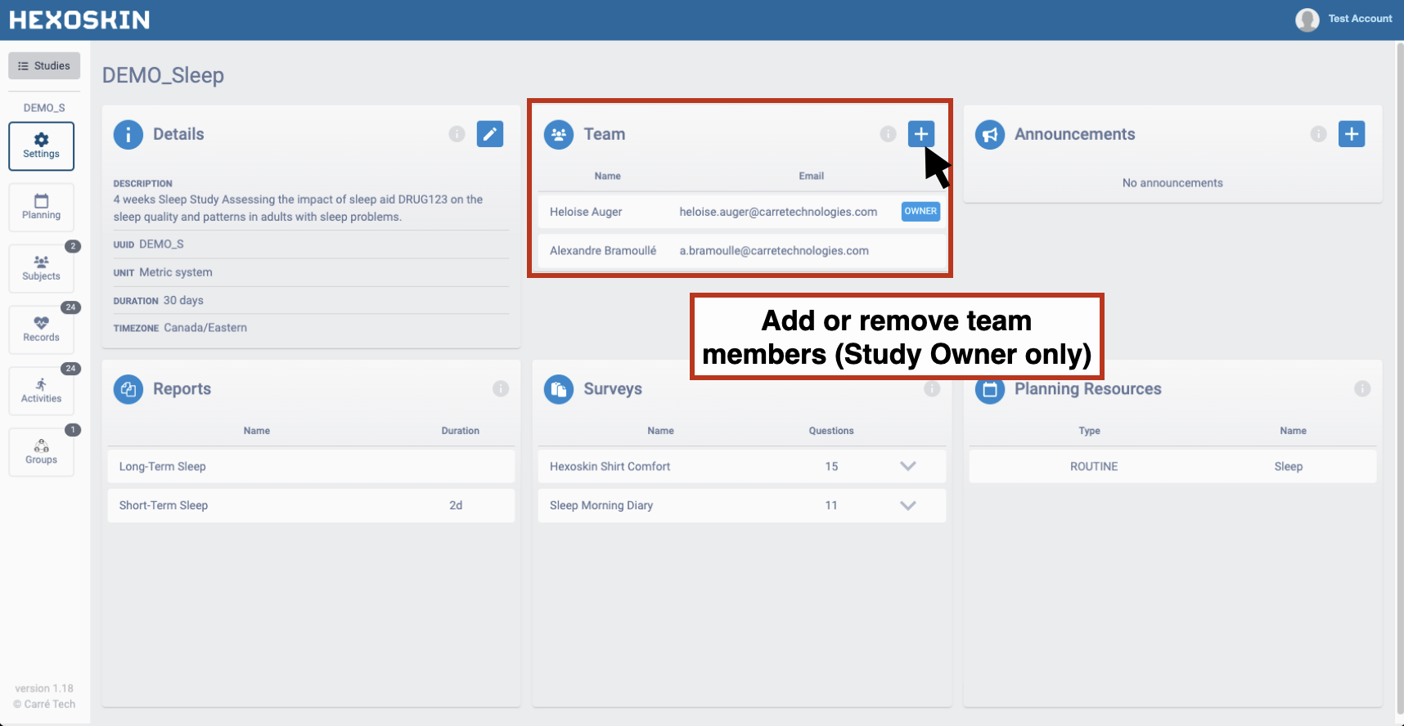Expand the Hexoskin Shirt Comfort survey
The height and width of the screenshot is (726, 1404).
coord(907,466)
